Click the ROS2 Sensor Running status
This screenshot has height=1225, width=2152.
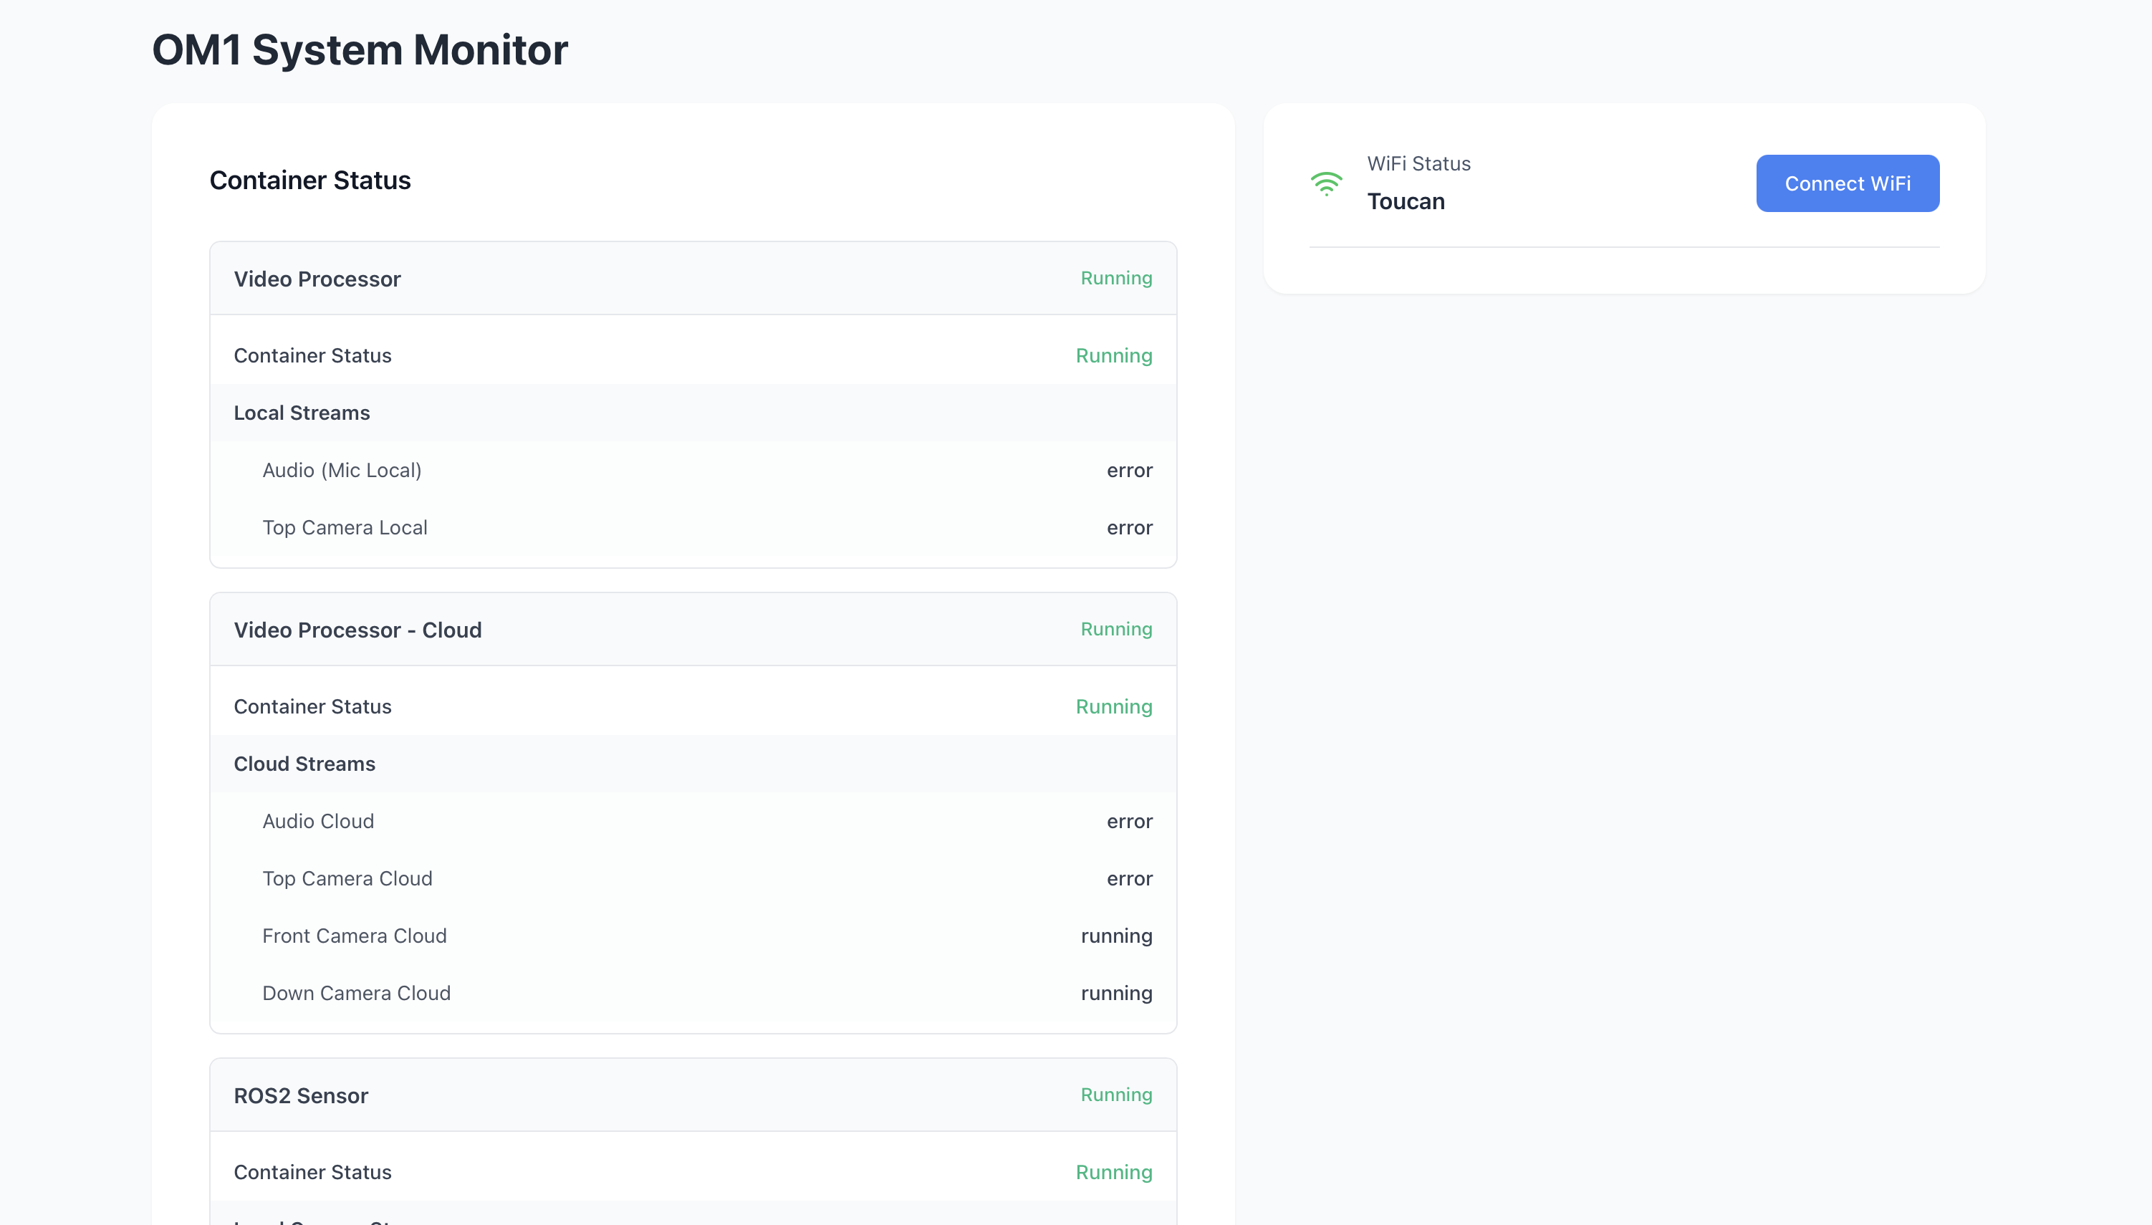pos(1115,1095)
